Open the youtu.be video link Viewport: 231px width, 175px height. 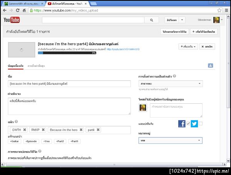(123, 49)
